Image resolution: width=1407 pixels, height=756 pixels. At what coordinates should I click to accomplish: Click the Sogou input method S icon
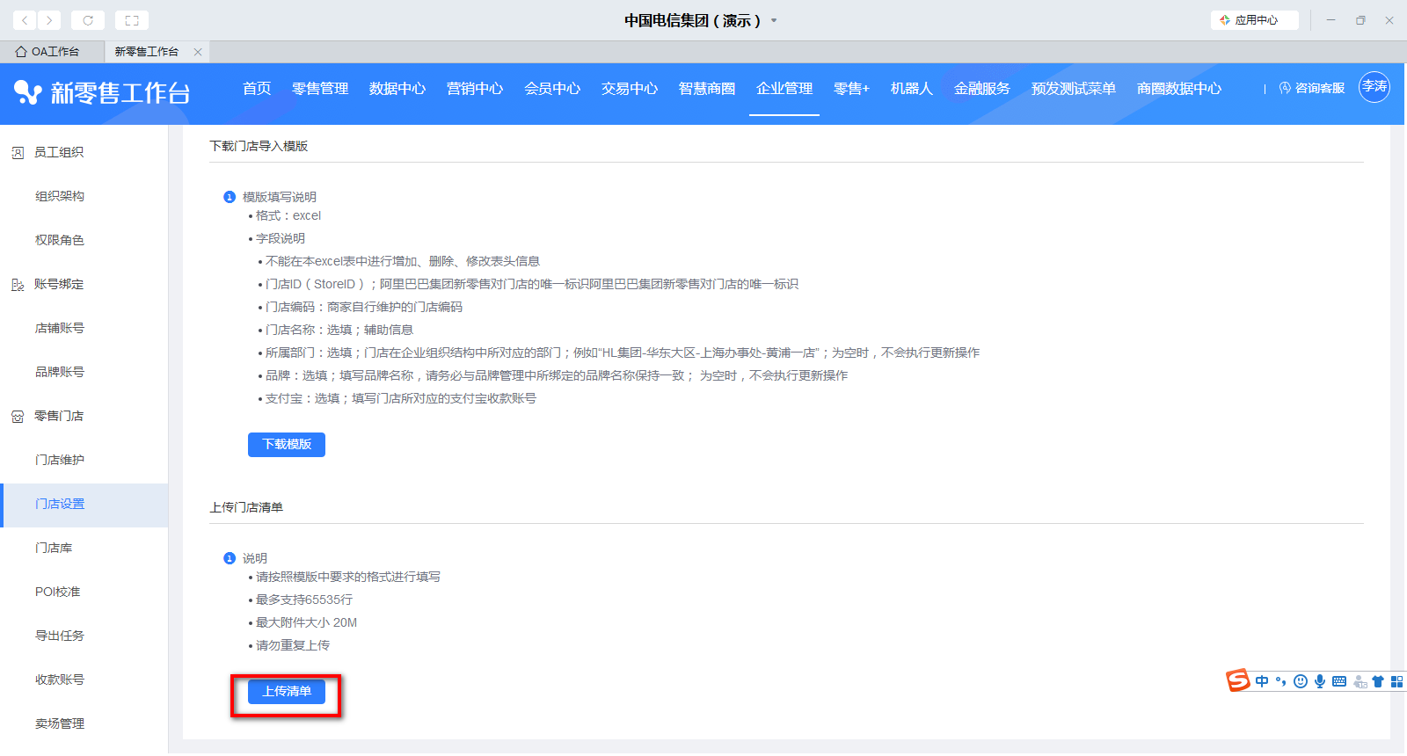1238,680
